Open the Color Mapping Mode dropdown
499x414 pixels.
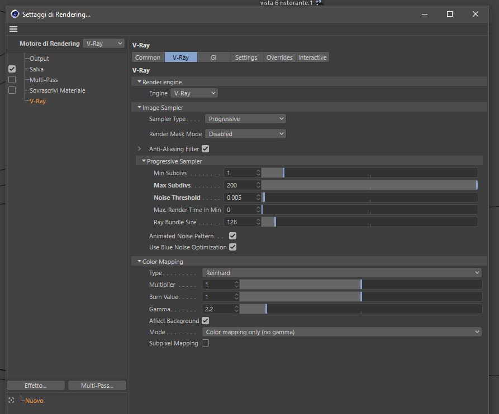pos(342,332)
